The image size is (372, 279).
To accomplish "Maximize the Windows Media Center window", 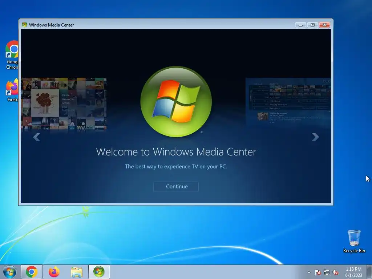I will click(x=312, y=25).
